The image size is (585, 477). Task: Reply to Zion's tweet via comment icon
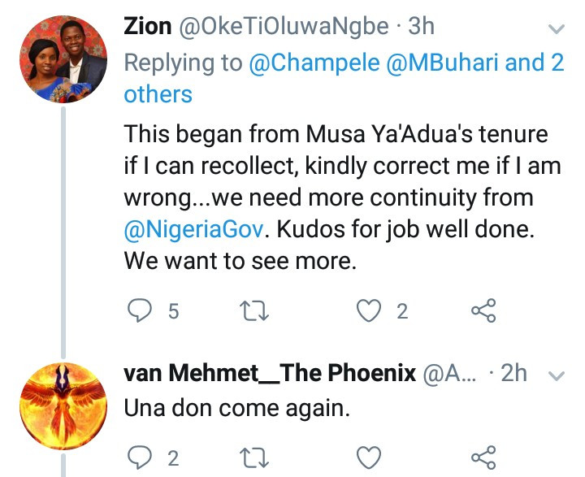click(x=140, y=310)
